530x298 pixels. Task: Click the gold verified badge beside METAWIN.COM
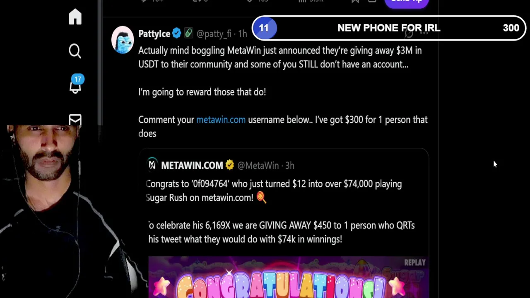(229, 165)
